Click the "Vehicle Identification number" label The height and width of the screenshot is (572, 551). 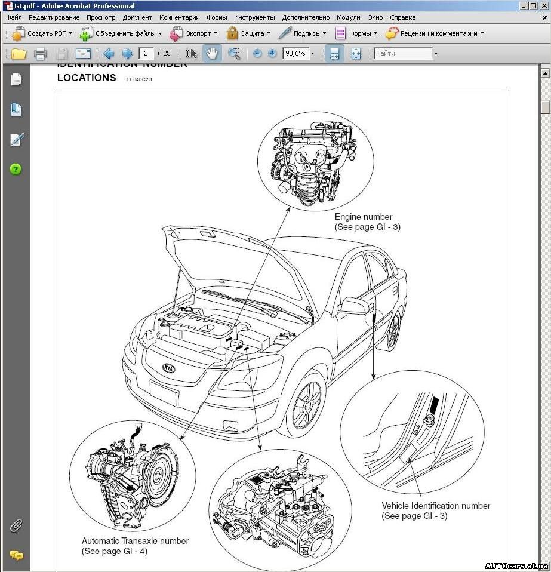[436, 506]
